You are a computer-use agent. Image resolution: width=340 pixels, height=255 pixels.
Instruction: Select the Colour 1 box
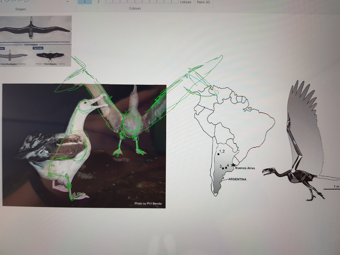pos(85,2)
